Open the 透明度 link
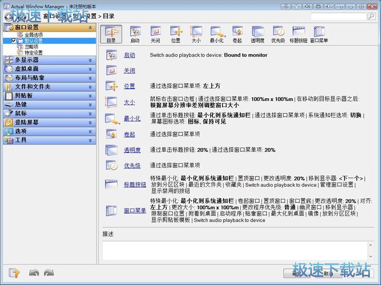 click(x=132, y=150)
